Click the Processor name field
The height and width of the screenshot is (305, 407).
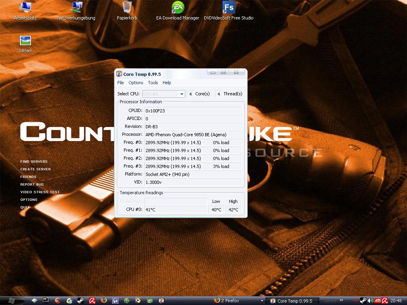(193, 134)
